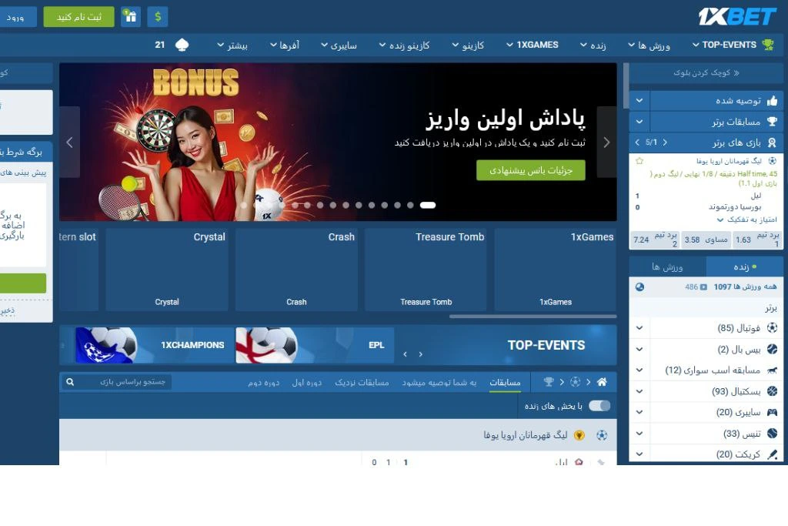Expand امتیاز به تفکیک score breakdown
The image size is (788, 526).
click(x=746, y=219)
